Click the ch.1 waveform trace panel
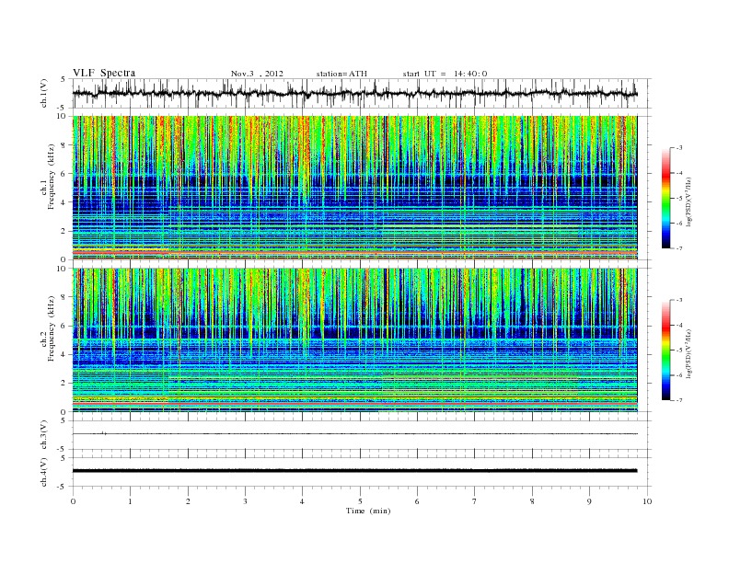729x563 pixels. 362,93
